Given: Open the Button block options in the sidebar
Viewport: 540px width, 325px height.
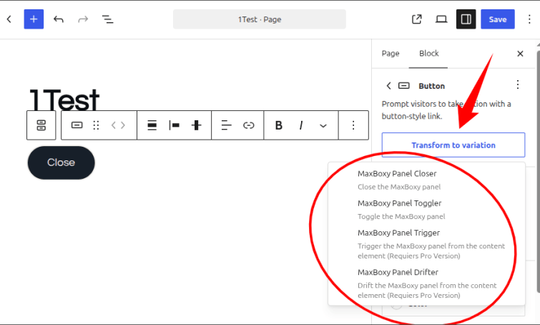Looking at the screenshot, I should tap(518, 84).
